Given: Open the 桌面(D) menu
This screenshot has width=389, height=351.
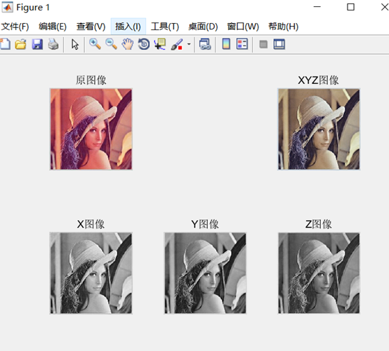Looking at the screenshot, I should point(203,27).
